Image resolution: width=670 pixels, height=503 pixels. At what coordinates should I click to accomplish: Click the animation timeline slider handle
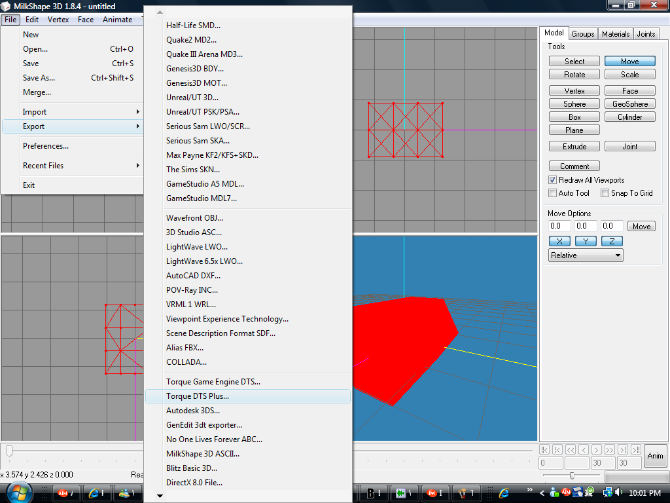pos(9,451)
